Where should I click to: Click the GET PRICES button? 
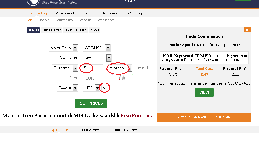[91, 103]
